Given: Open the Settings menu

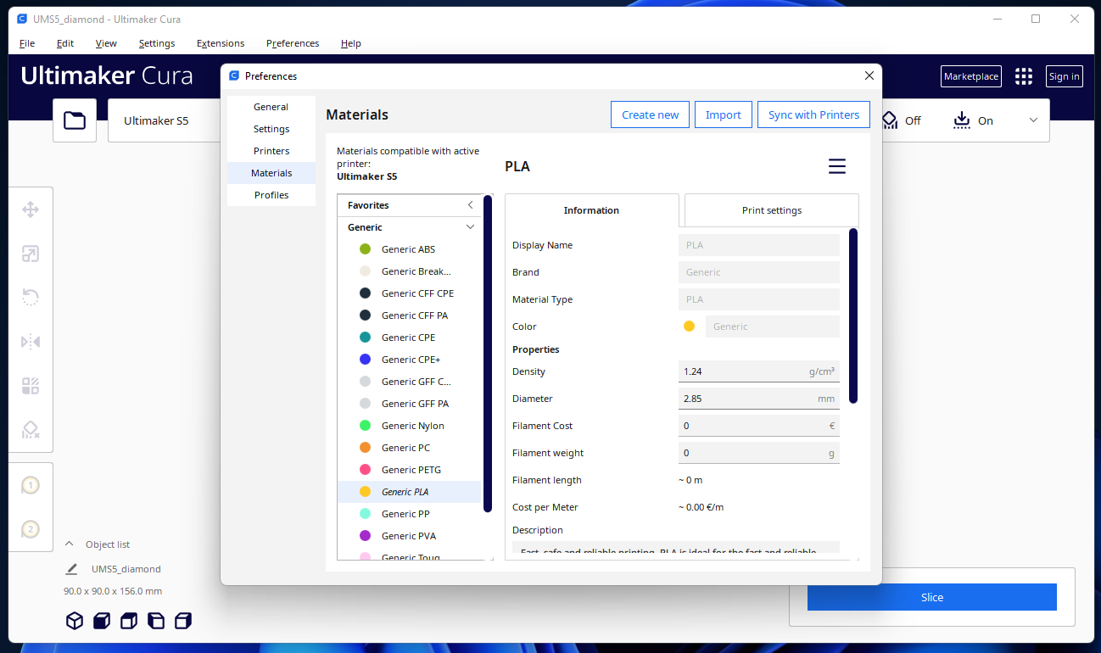Looking at the screenshot, I should pos(157,43).
